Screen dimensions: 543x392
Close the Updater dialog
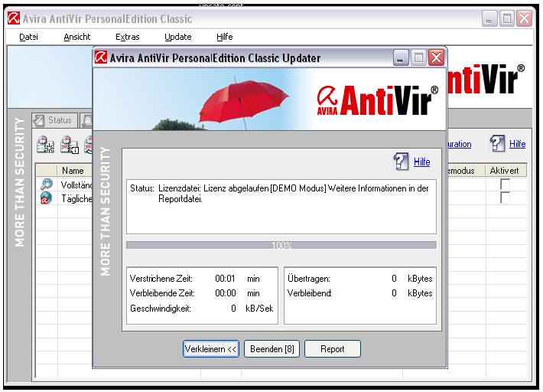point(437,57)
